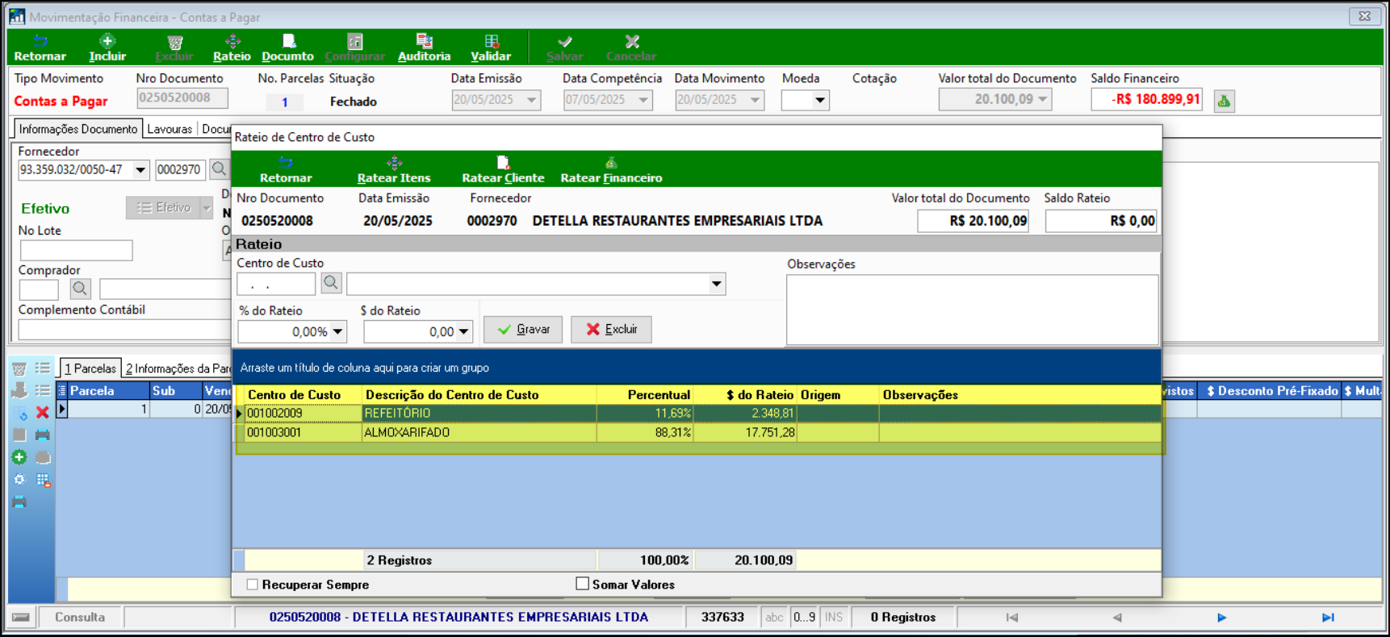
Task: Click the Efetivo button
Action: [163, 208]
